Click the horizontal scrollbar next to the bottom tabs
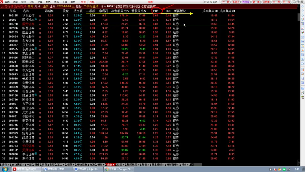 [198, 165]
